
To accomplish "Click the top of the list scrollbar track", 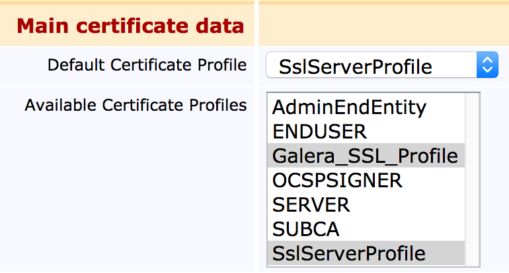I will coord(472,100).
